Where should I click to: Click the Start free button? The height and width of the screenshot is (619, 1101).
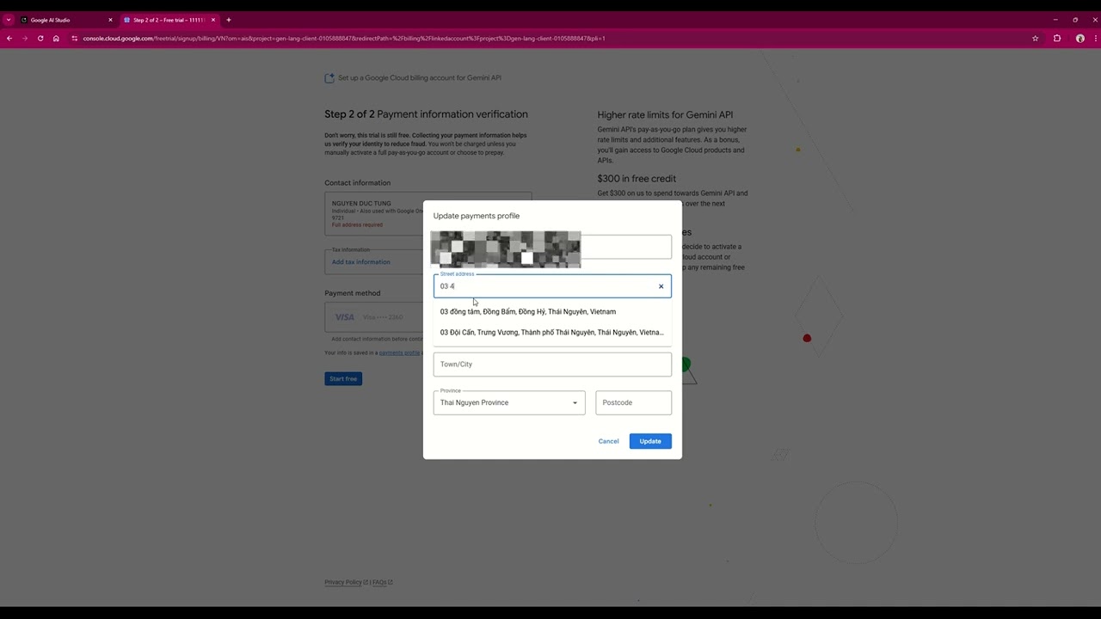[342, 378]
